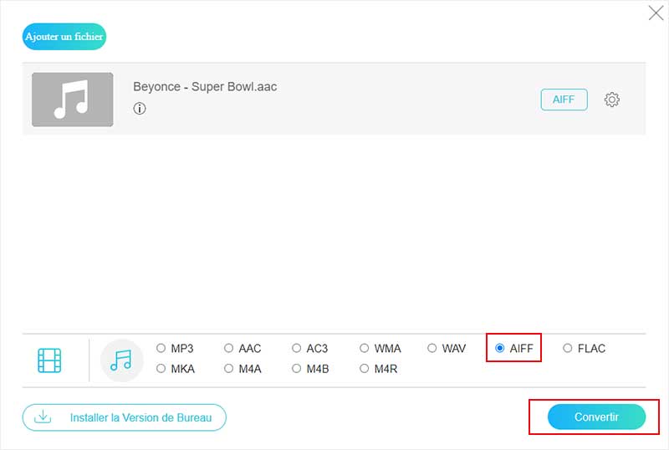
Task: Select the audio formats music note icon
Action: (121, 361)
